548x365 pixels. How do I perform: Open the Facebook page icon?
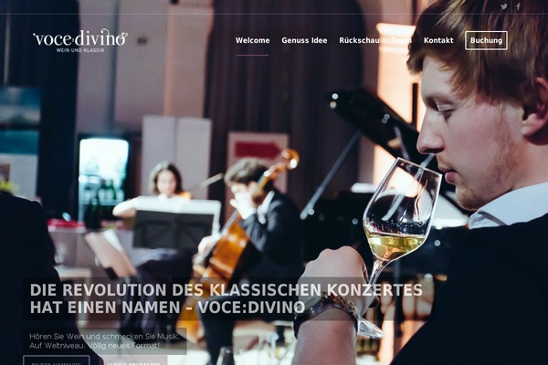click(x=518, y=6)
